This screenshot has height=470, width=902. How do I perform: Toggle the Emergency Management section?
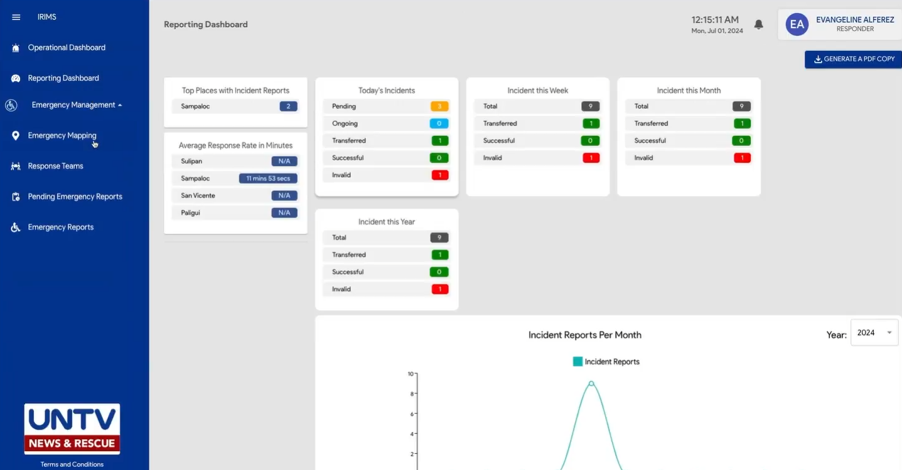click(77, 105)
